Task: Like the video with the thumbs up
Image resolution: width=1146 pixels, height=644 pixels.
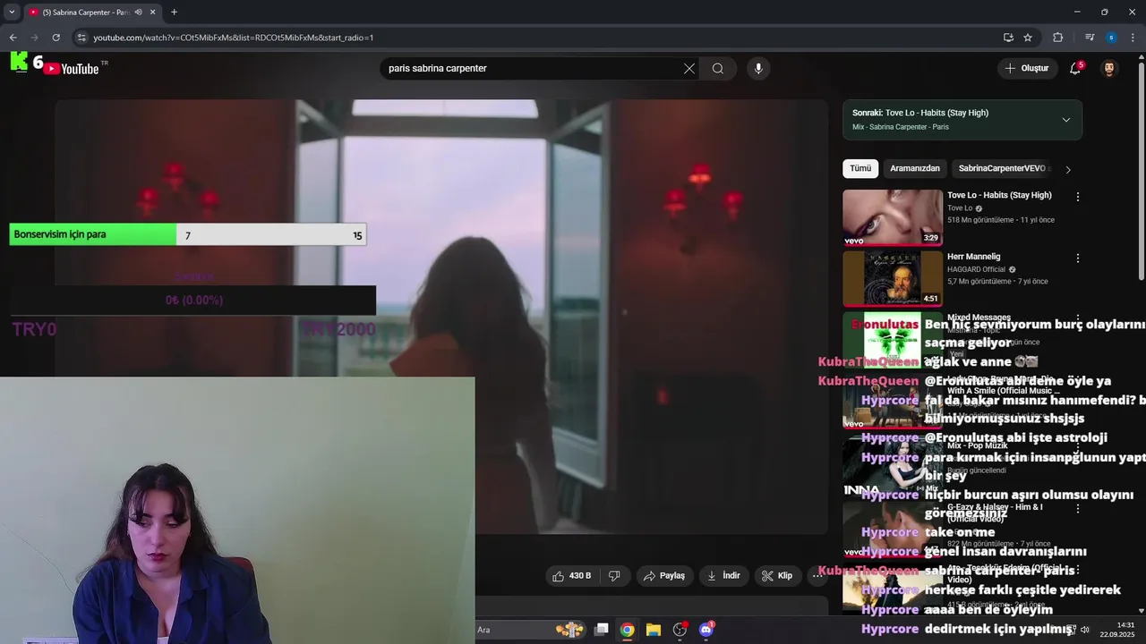Action: point(571,576)
